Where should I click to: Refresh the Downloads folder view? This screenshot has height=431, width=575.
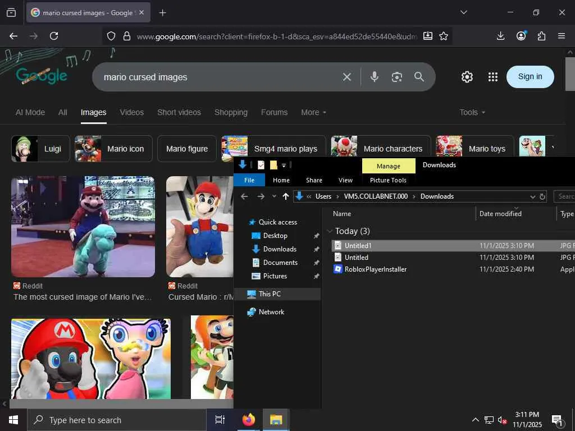542,197
